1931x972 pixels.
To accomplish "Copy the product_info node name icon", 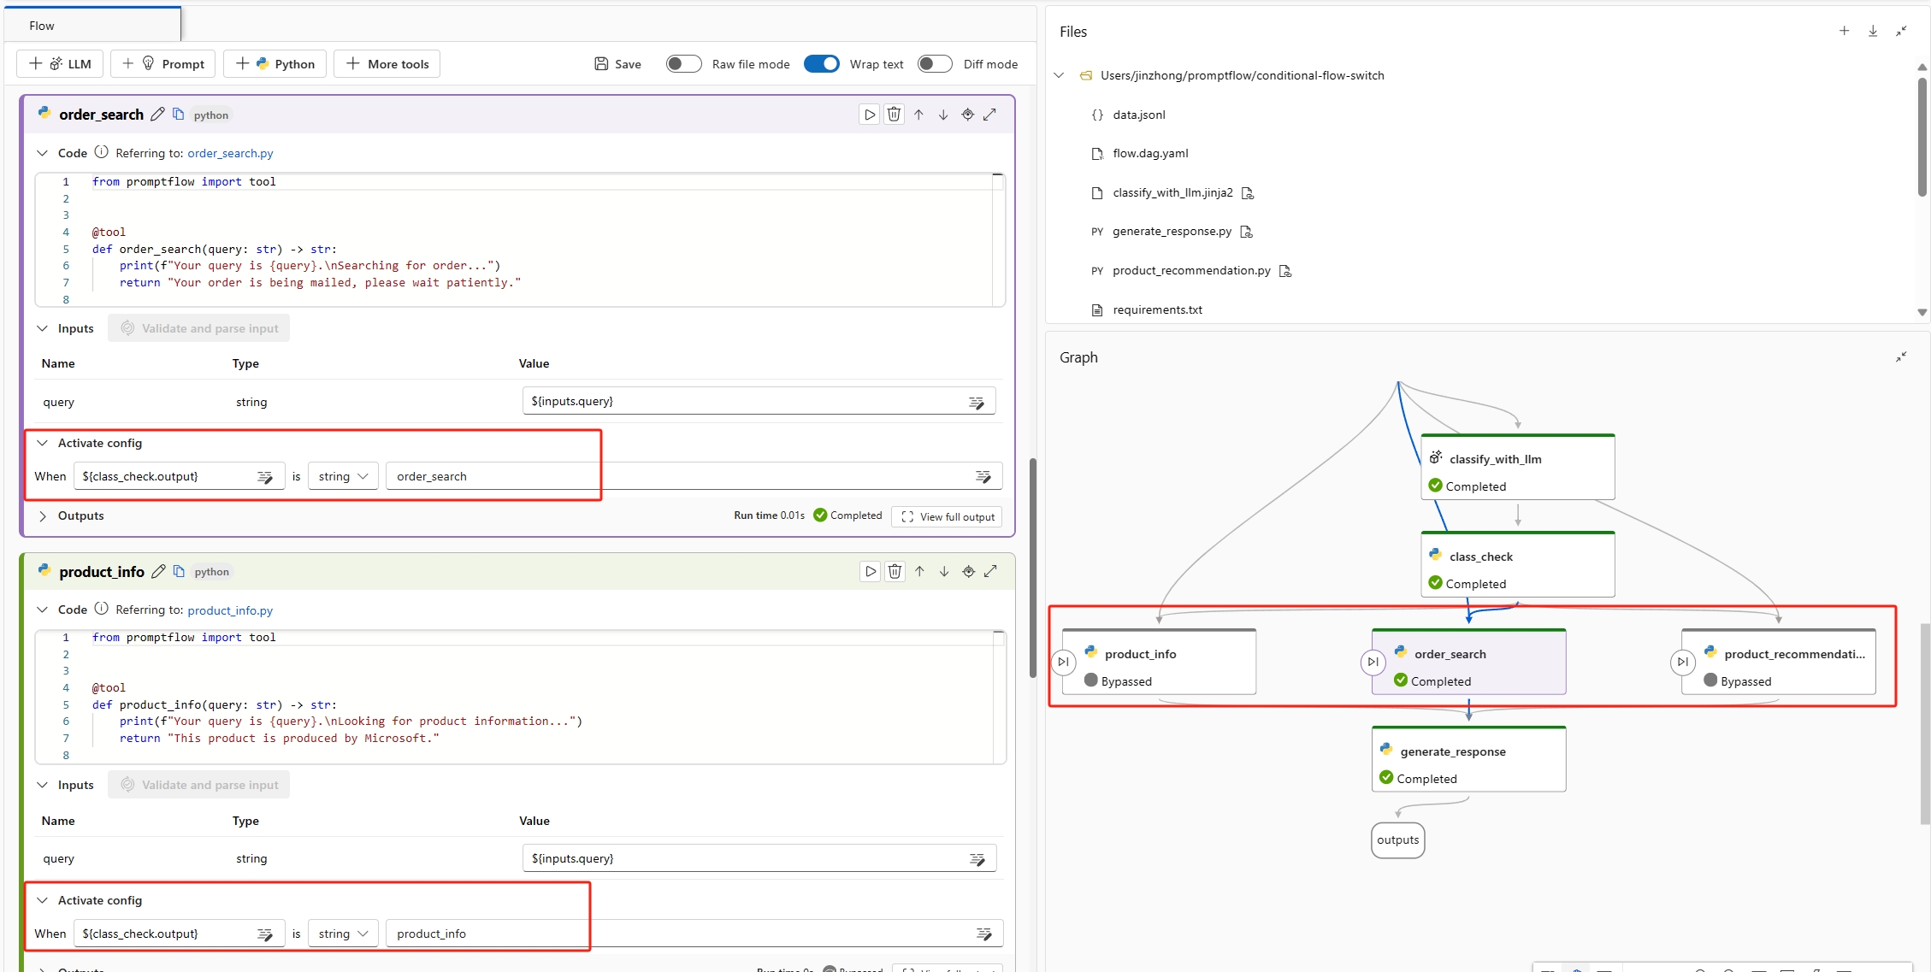I will [x=179, y=571].
